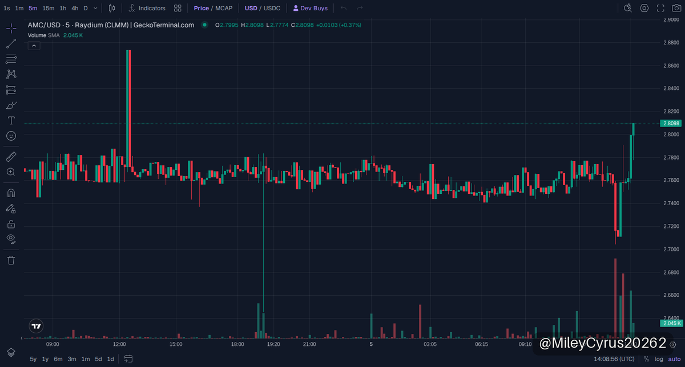Select the 5m timeframe
The image size is (685, 367).
pyautogui.click(x=33, y=8)
